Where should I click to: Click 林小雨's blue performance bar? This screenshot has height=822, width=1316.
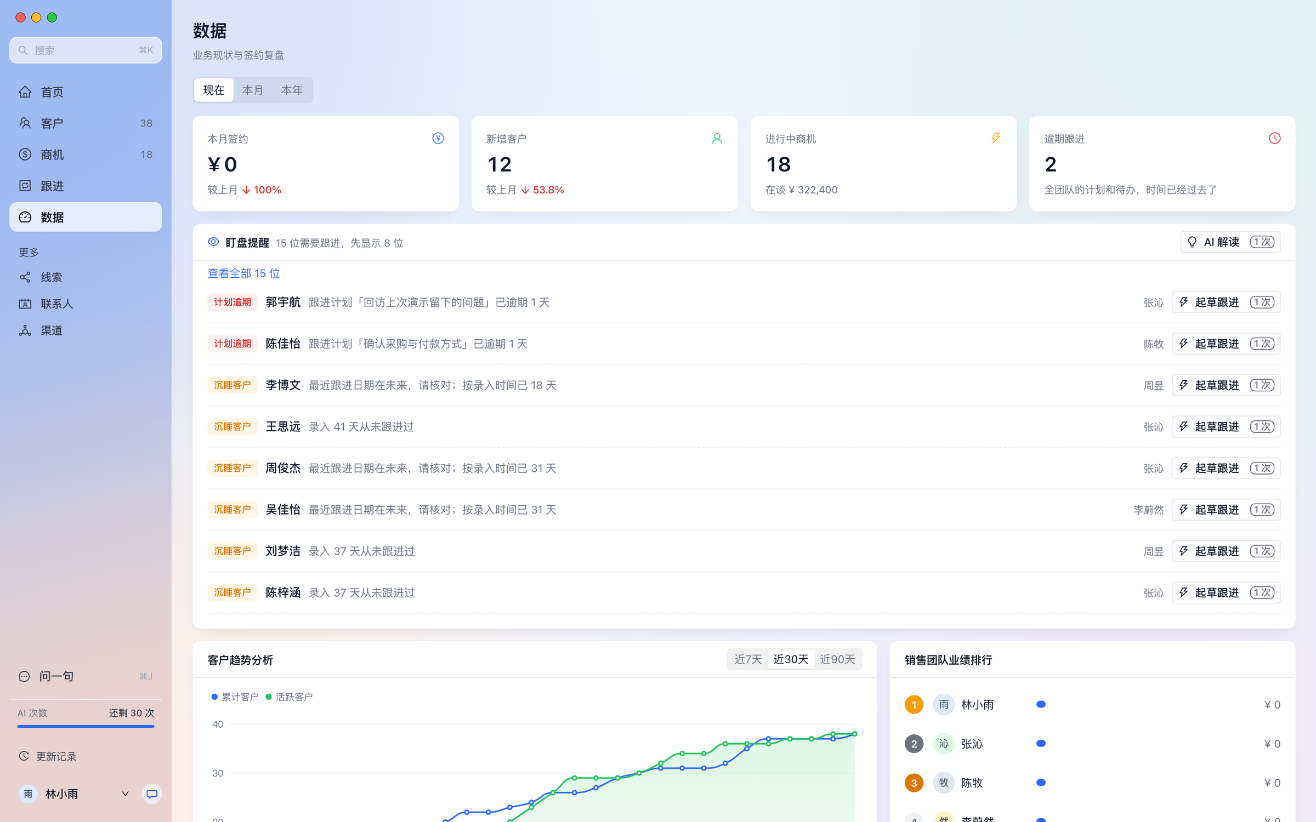click(1041, 704)
